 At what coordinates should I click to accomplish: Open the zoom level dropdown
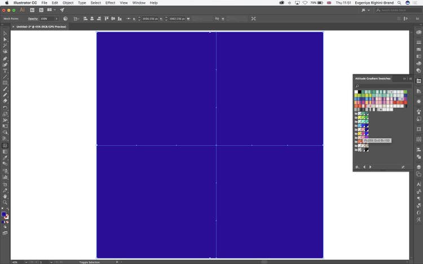[x=26, y=262]
